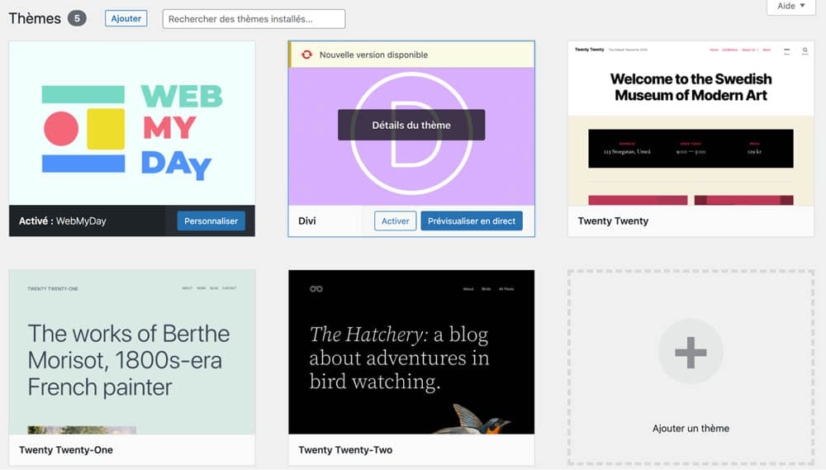Screen dimensions: 826x470
Task: Click the red update icon on Divi
Action: coord(306,55)
